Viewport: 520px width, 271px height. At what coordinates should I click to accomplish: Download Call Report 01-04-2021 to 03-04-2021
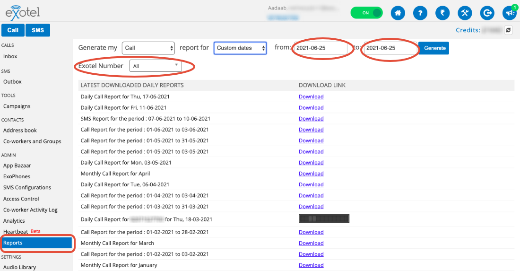pyautogui.click(x=311, y=195)
